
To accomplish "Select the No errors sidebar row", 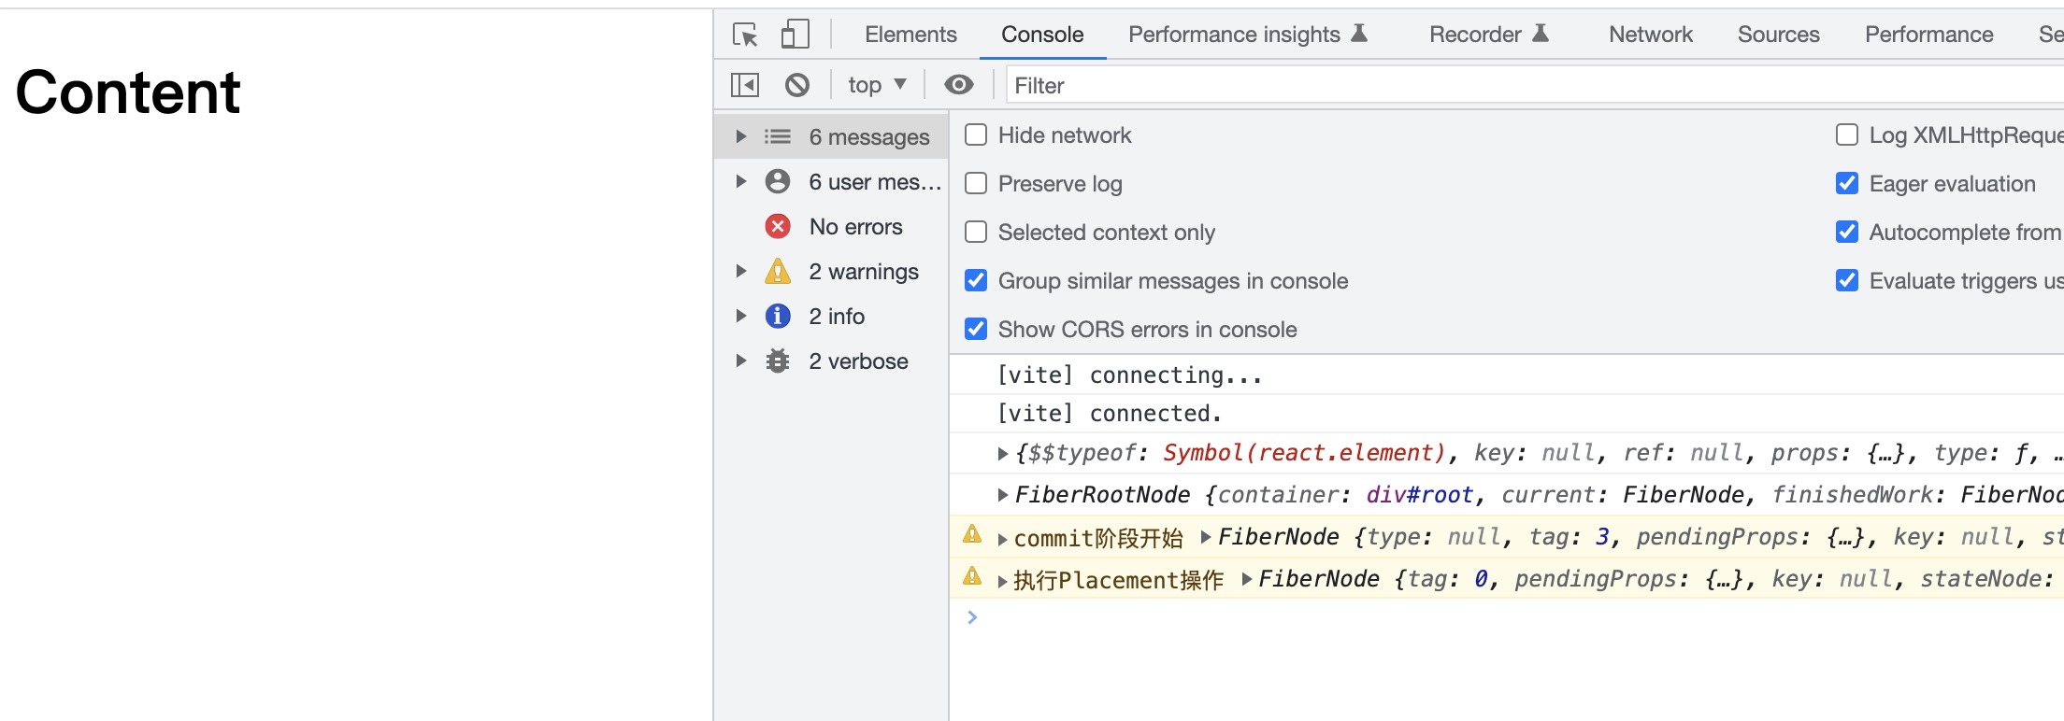I will [x=832, y=226].
